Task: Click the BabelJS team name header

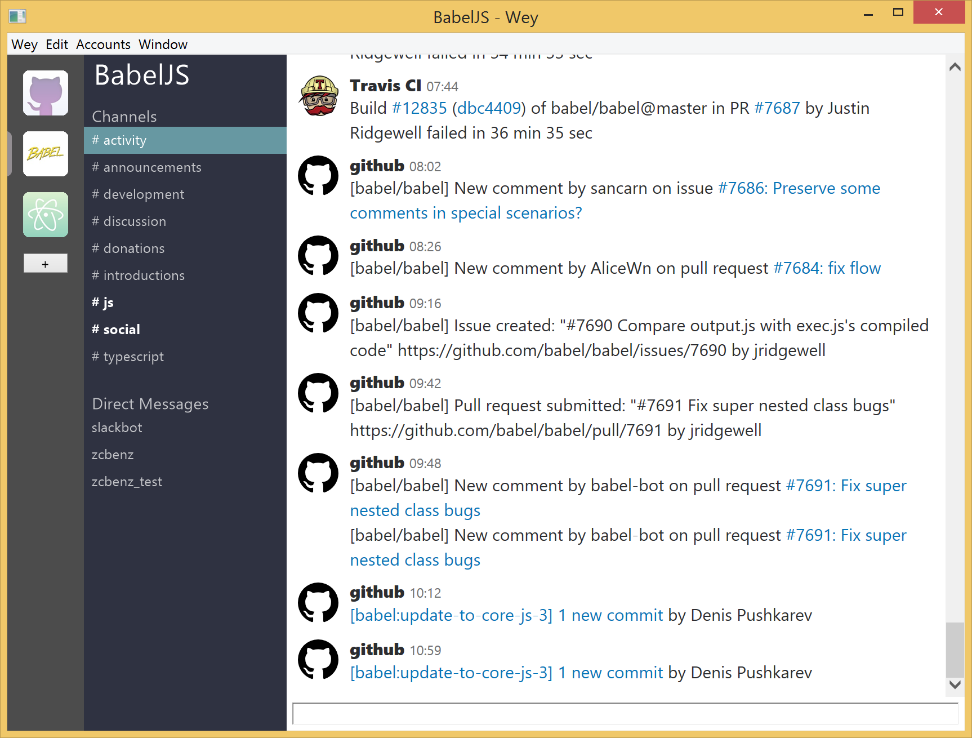Action: (x=142, y=75)
